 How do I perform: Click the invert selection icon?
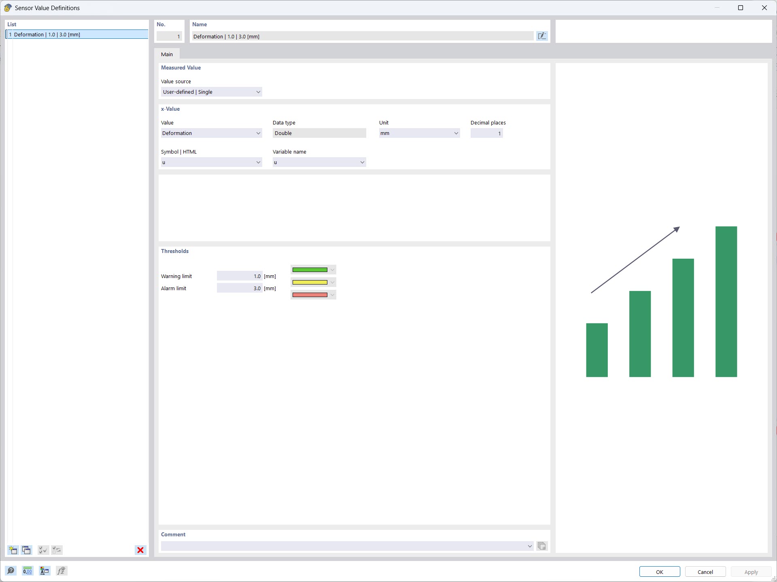(57, 550)
